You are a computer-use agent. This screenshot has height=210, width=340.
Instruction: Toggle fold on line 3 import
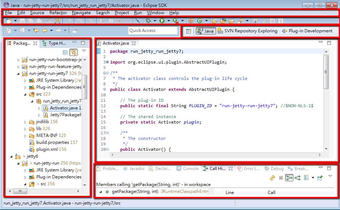pyautogui.click(x=107, y=62)
